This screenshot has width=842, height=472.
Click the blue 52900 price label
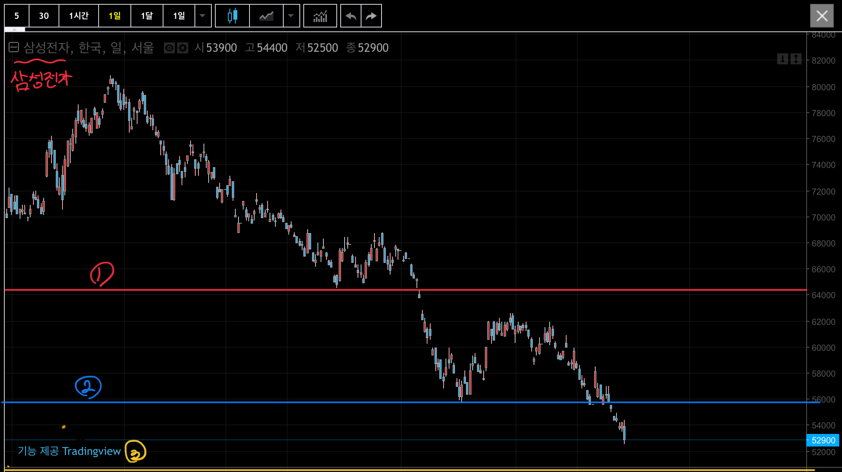(823, 440)
